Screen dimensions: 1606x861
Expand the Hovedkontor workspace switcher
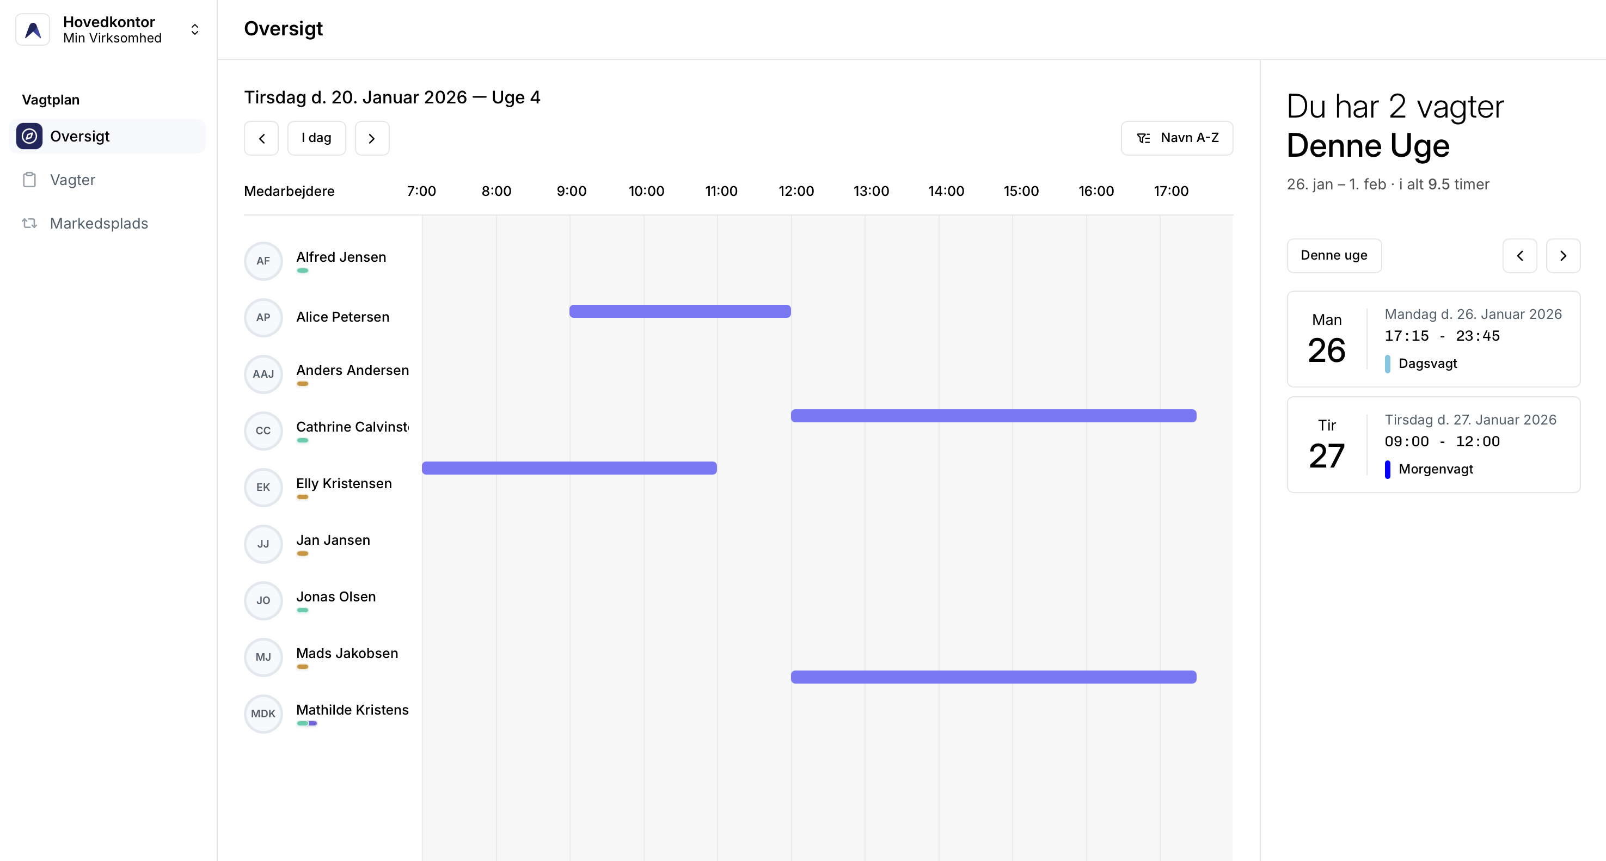(x=194, y=29)
